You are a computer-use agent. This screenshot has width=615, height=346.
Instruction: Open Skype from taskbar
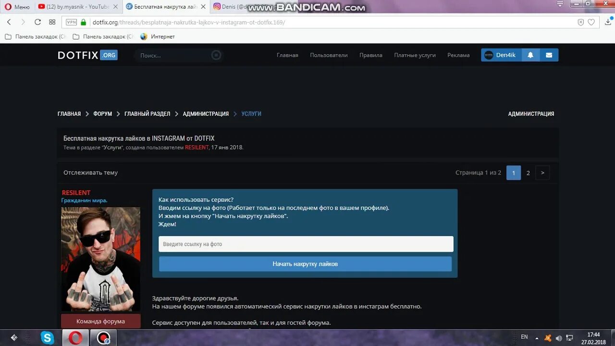(48, 338)
